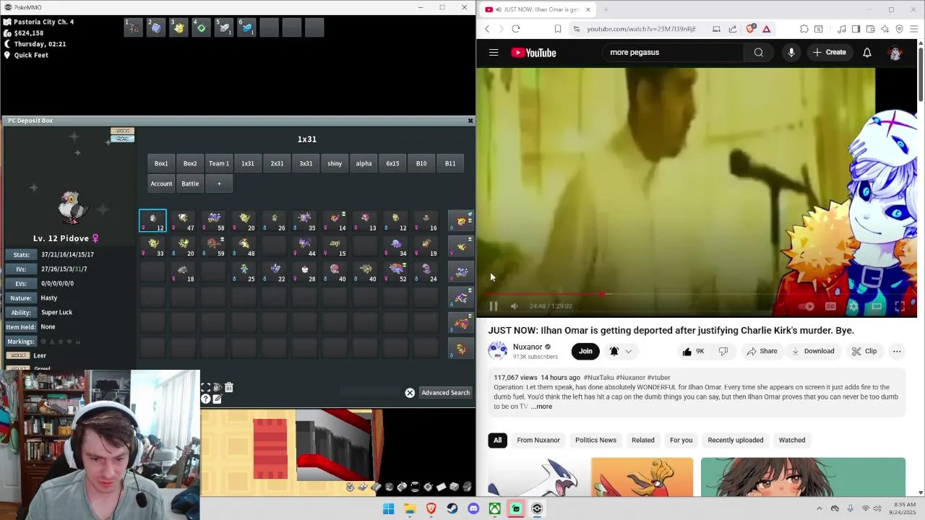Toggle subtitles on the video player
The image size is (925, 520).
831,306
